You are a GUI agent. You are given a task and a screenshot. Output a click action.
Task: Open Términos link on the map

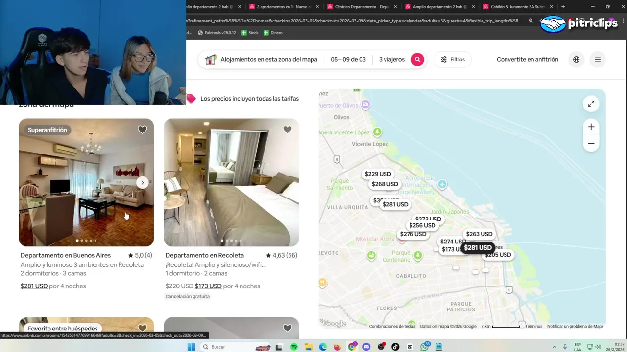533,326
